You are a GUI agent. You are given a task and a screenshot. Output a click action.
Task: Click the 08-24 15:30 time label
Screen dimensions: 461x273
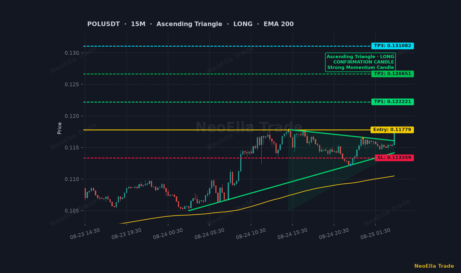point(292,234)
